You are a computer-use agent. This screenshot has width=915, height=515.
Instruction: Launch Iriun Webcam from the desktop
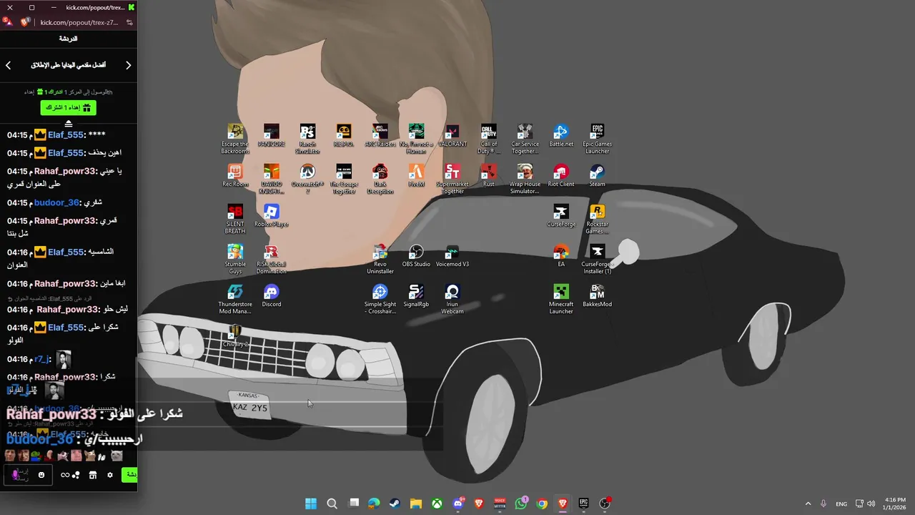click(x=452, y=299)
